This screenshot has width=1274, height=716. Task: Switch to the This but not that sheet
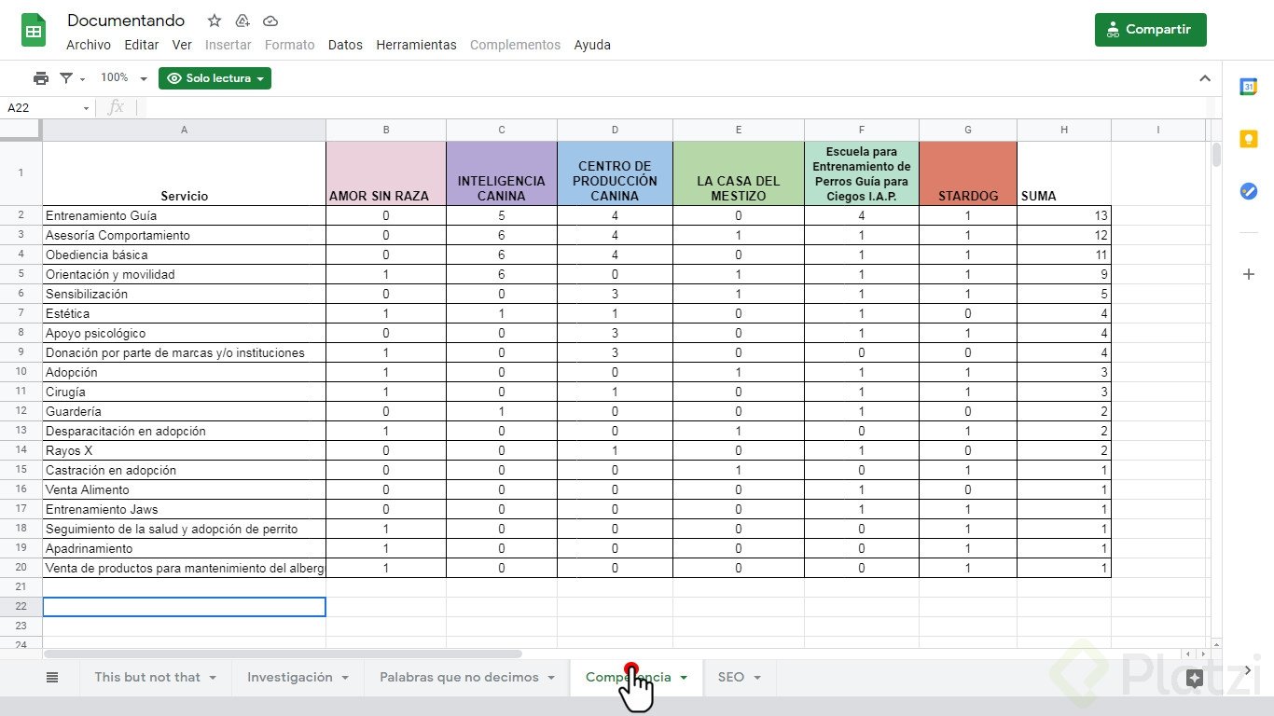[x=147, y=678]
